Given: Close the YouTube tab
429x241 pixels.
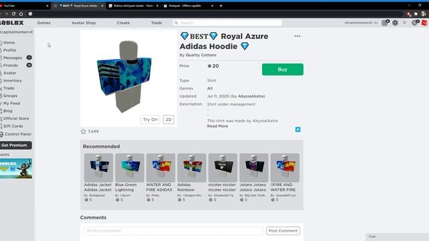Looking at the screenshot, I should coord(47,6).
